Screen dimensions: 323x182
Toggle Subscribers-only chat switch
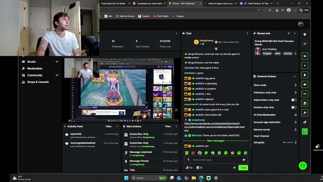pyautogui.click(x=293, y=100)
